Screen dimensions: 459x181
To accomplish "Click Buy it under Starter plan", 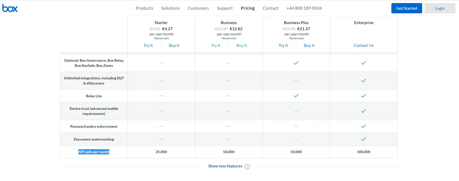I will [x=174, y=45].
